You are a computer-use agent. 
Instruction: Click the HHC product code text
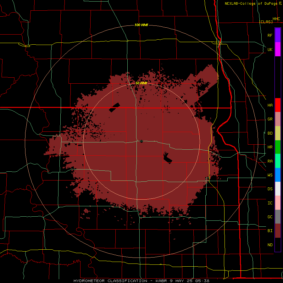click(276, 19)
